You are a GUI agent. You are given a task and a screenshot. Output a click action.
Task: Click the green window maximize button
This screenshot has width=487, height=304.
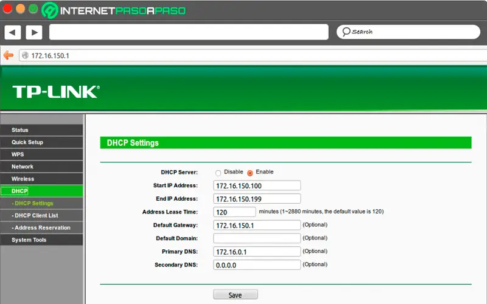click(x=33, y=9)
